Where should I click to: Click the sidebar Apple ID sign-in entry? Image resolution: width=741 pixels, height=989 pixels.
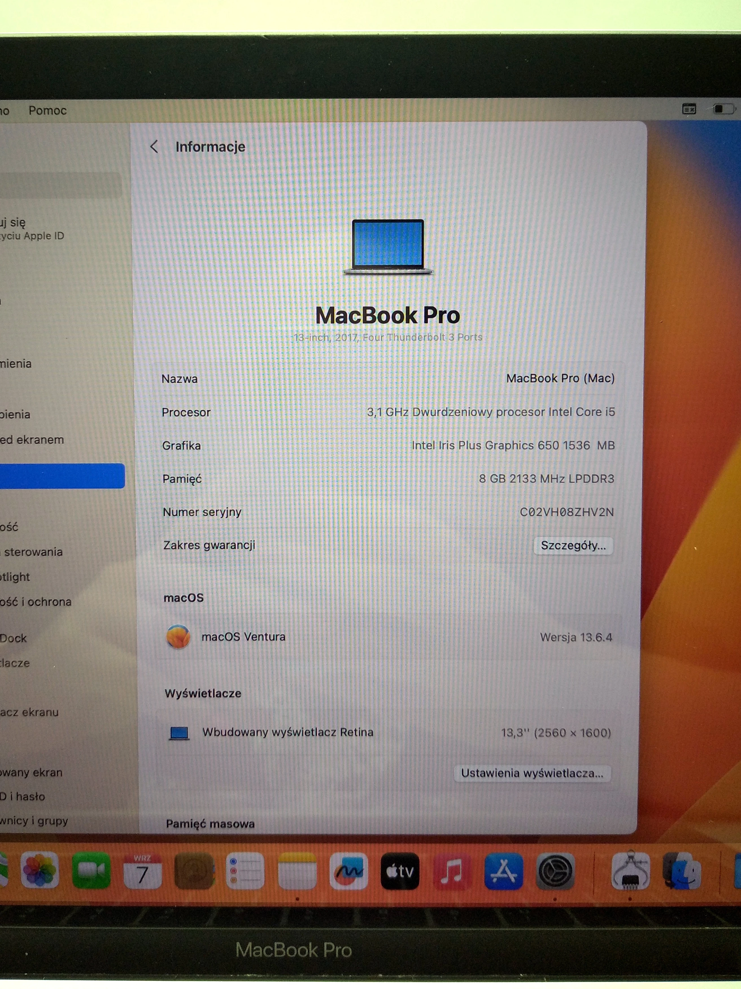tap(32, 228)
